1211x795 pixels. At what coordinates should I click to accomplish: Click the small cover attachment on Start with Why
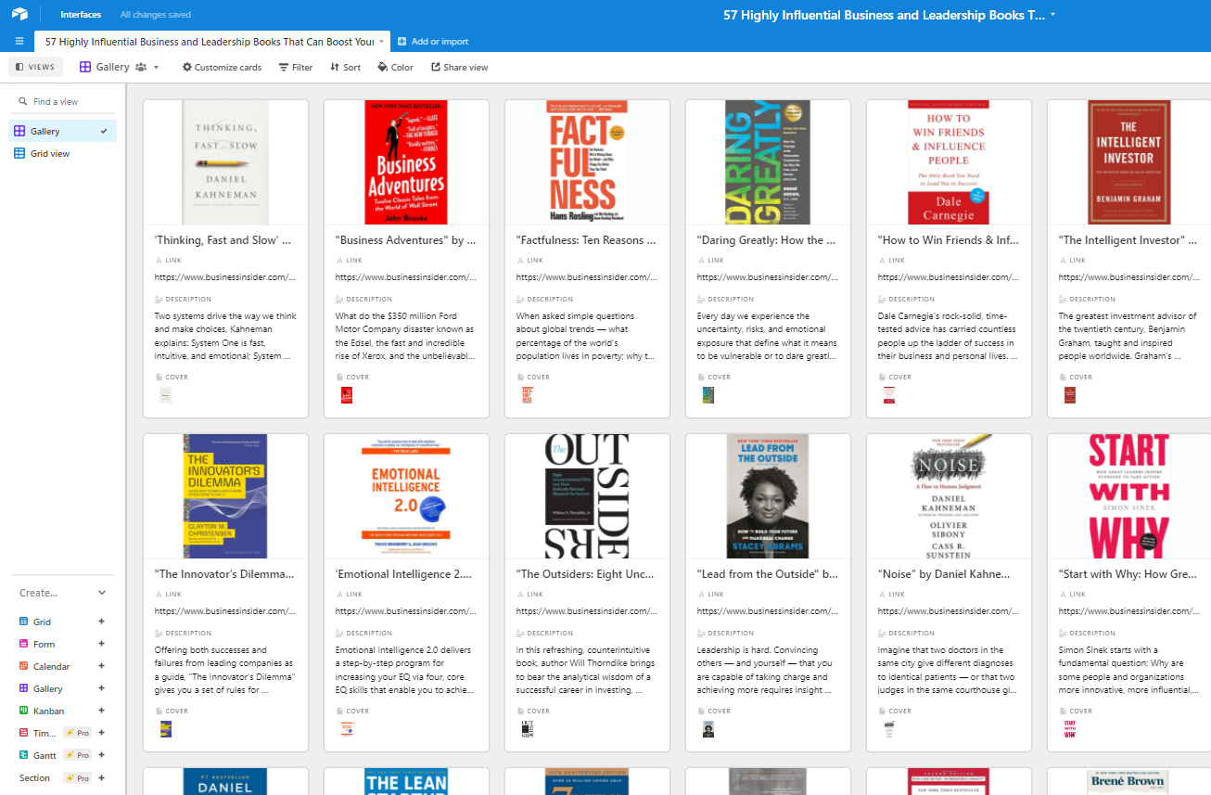[1070, 729]
